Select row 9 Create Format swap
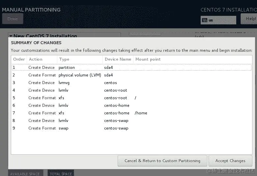This screenshot has height=176, width=257. [131, 128]
